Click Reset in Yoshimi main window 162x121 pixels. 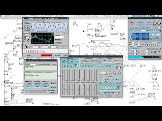(x=132, y=25)
